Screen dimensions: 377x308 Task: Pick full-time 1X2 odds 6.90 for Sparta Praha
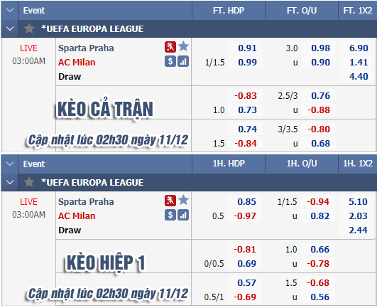(x=359, y=48)
